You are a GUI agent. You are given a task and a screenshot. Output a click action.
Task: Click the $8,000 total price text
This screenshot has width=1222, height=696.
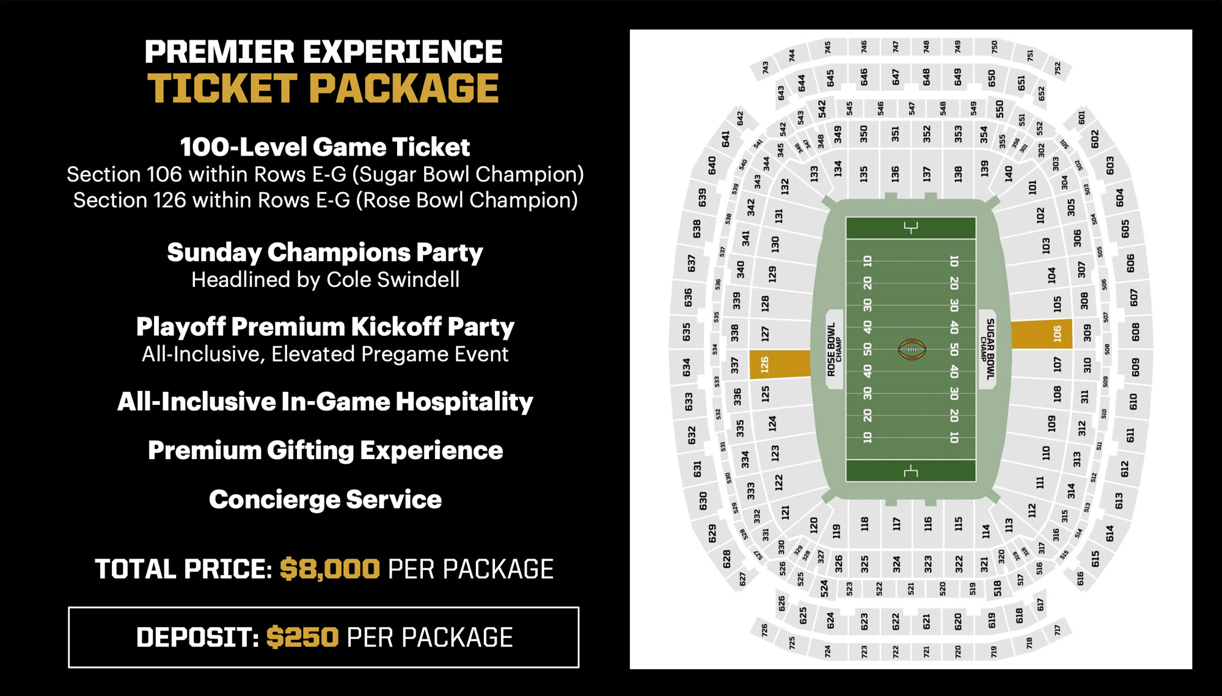pos(330,569)
